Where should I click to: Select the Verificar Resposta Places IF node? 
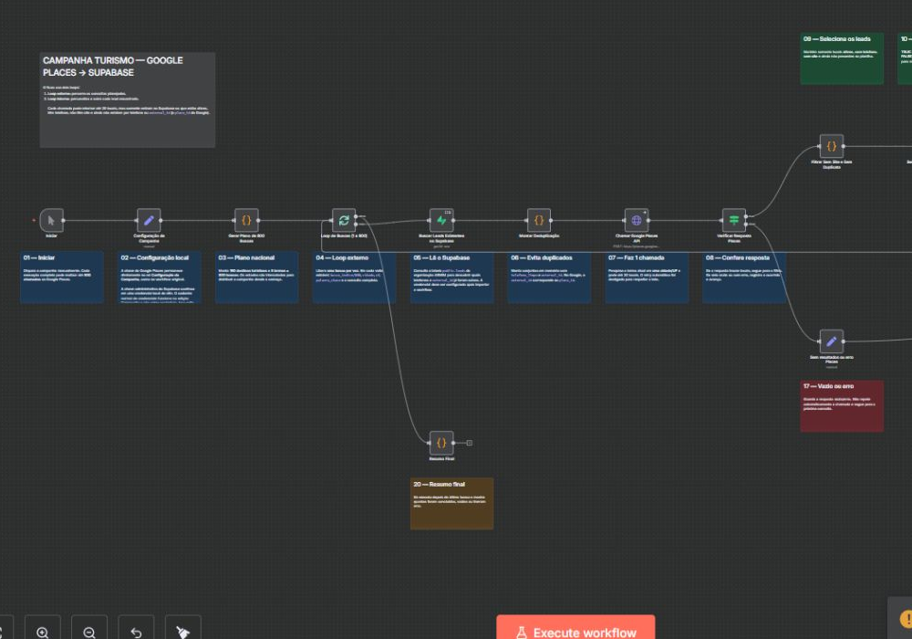pyautogui.click(x=734, y=221)
